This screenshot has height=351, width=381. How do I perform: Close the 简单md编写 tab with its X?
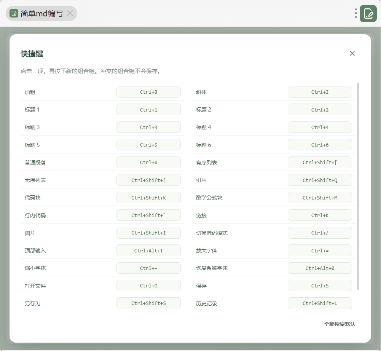[x=70, y=13]
